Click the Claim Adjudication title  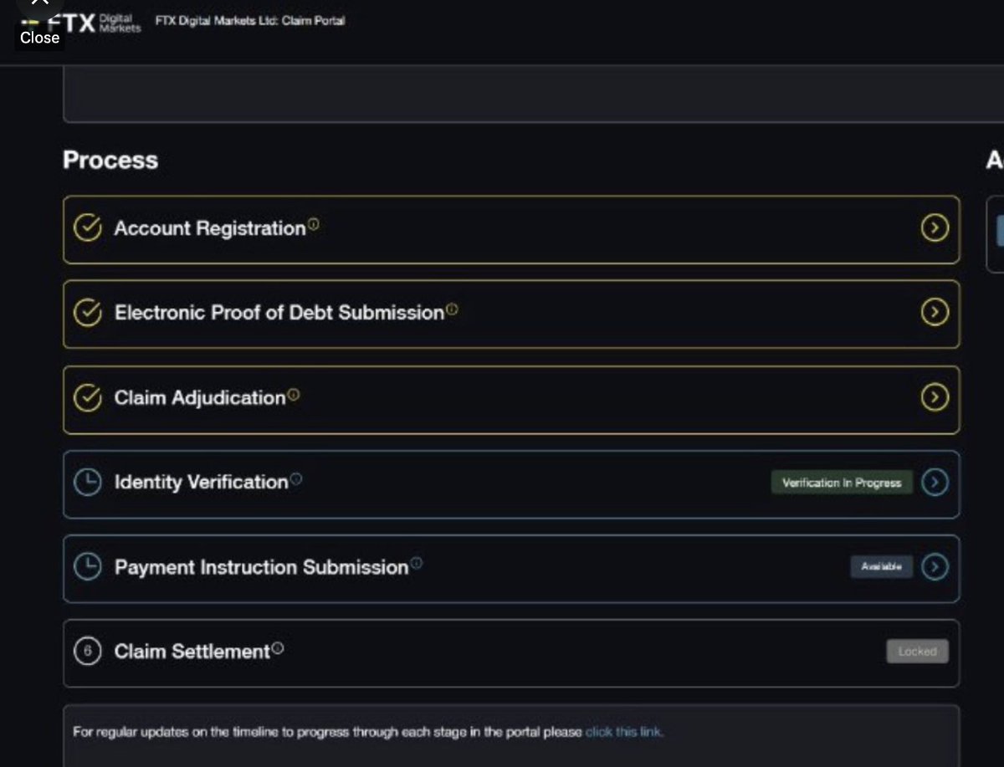[200, 398]
